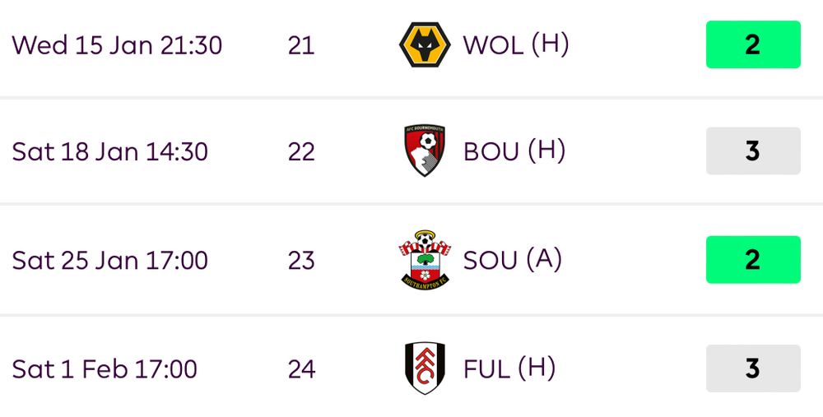Click the Bournemouth club crest
This screenshot has width=823, height=417.
[425, 151]
